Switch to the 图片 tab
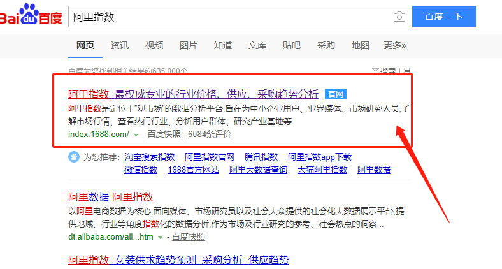Screen dimensions: 502x269 pos(189,45)
